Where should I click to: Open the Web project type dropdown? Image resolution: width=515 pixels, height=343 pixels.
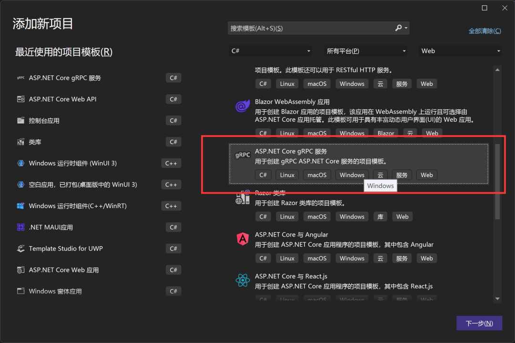click(x=459, y=50)
